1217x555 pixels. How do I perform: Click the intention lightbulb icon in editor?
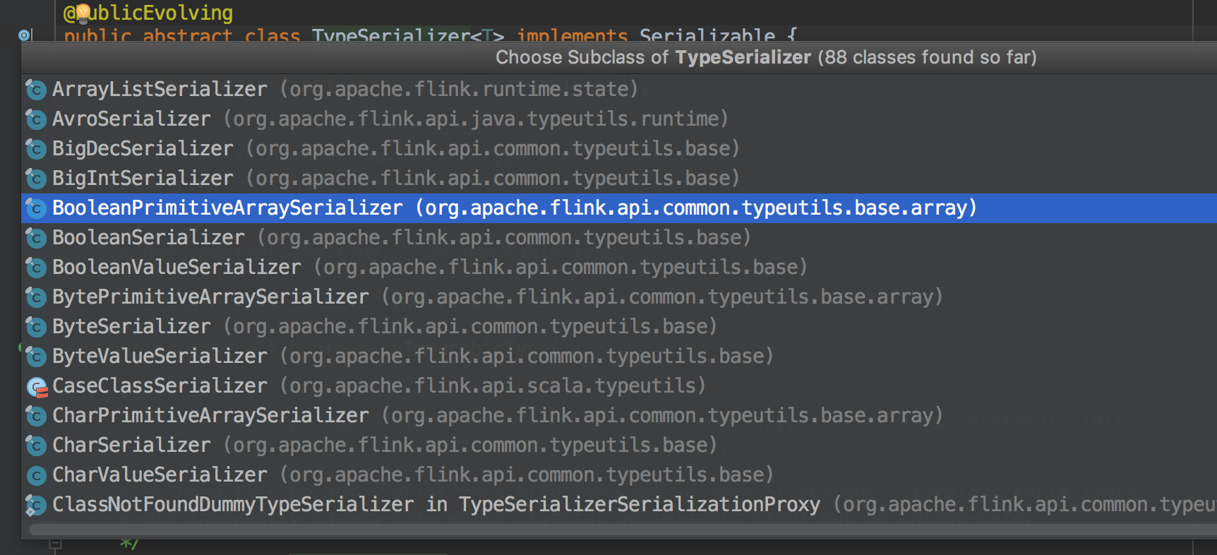(x=83, y=13)
